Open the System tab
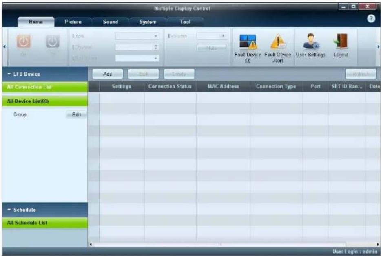This screenshot has height=256, width=381. pyautogui.click(x=148, y=22)
